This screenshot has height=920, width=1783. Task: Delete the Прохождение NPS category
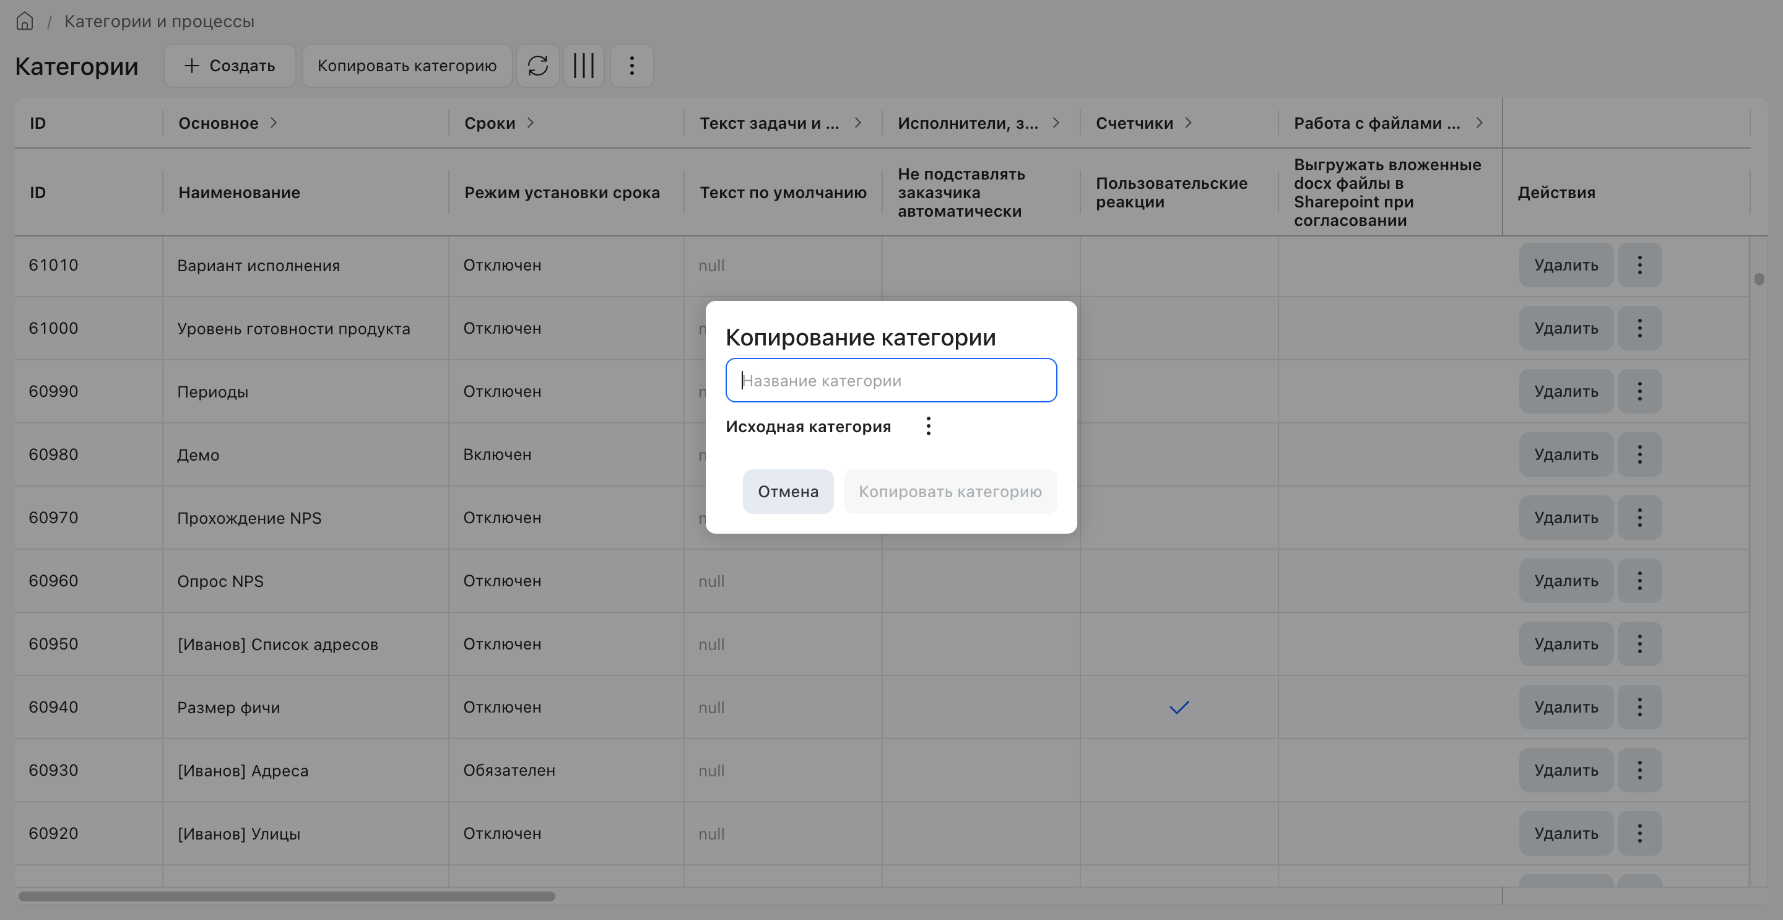pos(1566,518)
